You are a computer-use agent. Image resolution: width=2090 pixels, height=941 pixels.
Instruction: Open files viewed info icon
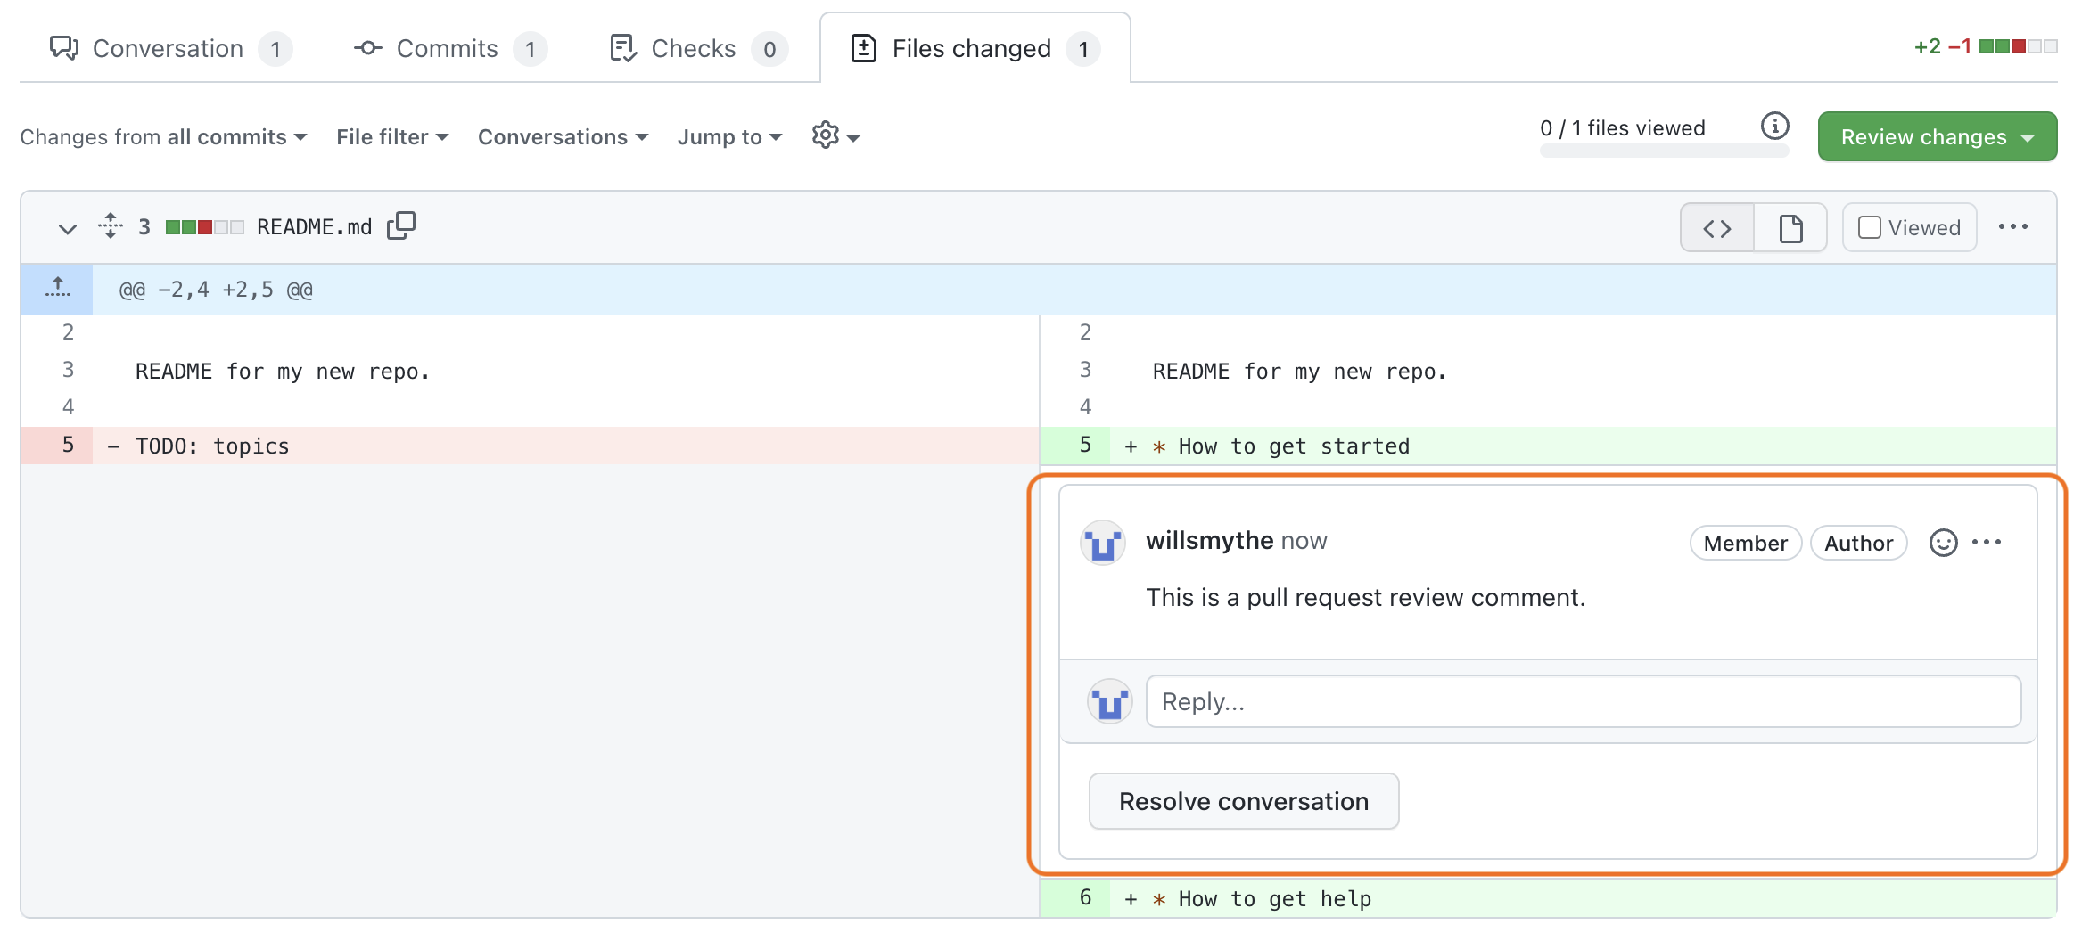click(x=1774, y=127)
